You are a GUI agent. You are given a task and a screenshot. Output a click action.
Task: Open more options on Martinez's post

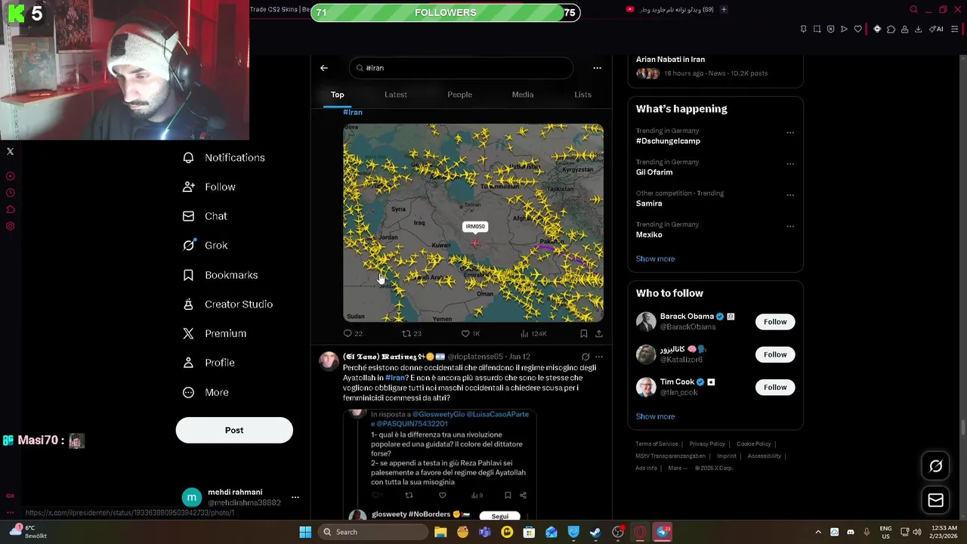coord(599,357)
